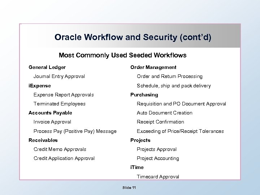Click the 'Purchasing' heading
260x195 pixels.
144,95
